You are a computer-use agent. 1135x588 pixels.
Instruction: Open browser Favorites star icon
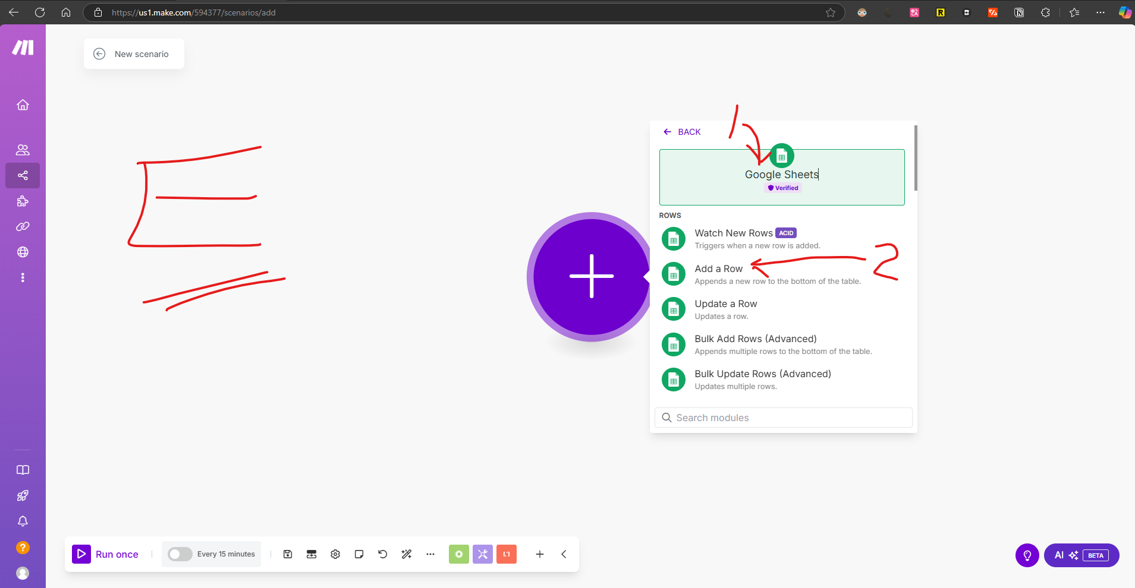(x=1074, y=12)
